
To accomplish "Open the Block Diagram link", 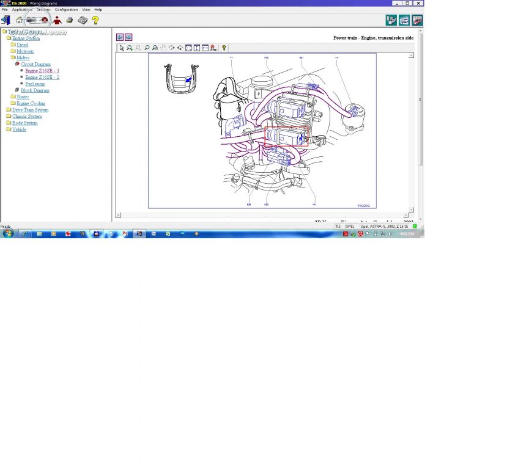I will point(35,90).
